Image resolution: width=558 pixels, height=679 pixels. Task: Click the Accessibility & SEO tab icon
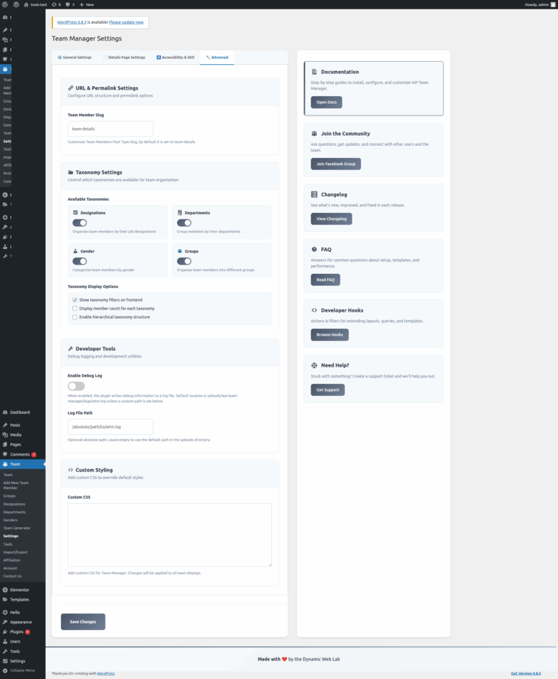159,58
